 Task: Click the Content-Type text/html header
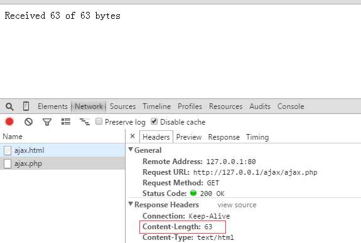point(188,237)
